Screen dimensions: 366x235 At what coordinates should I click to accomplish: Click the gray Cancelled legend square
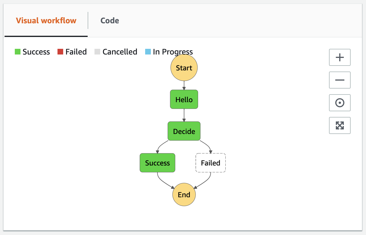(x=98, y=52)
